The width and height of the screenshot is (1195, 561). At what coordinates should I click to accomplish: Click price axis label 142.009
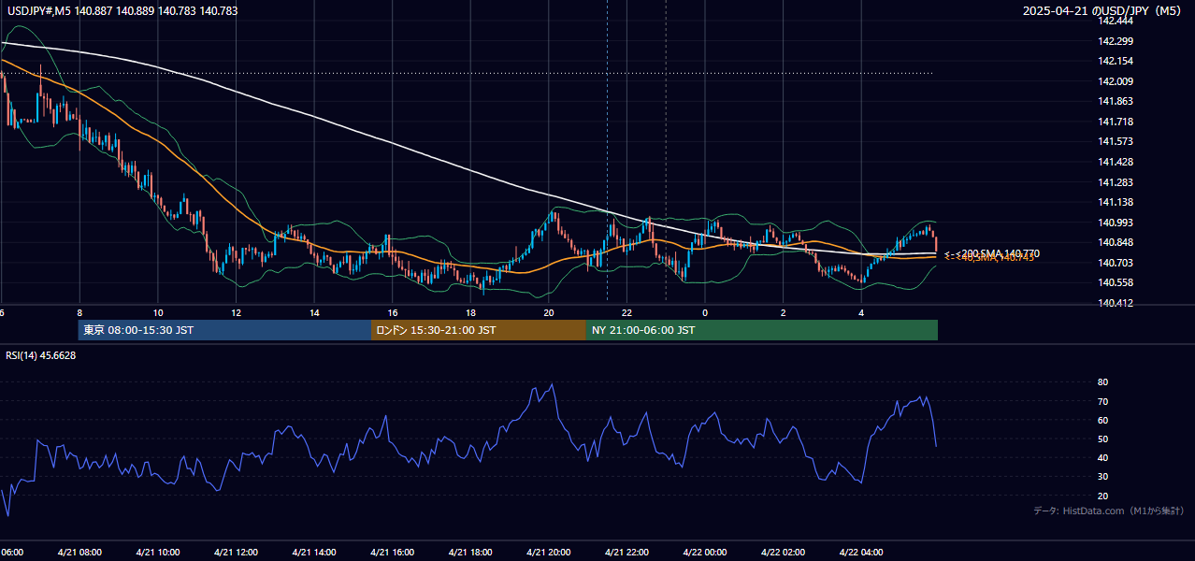click(1116, 81)
